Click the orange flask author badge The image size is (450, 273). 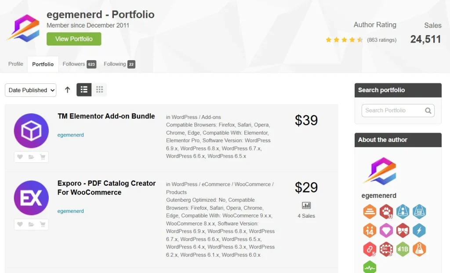pos(419,249)
